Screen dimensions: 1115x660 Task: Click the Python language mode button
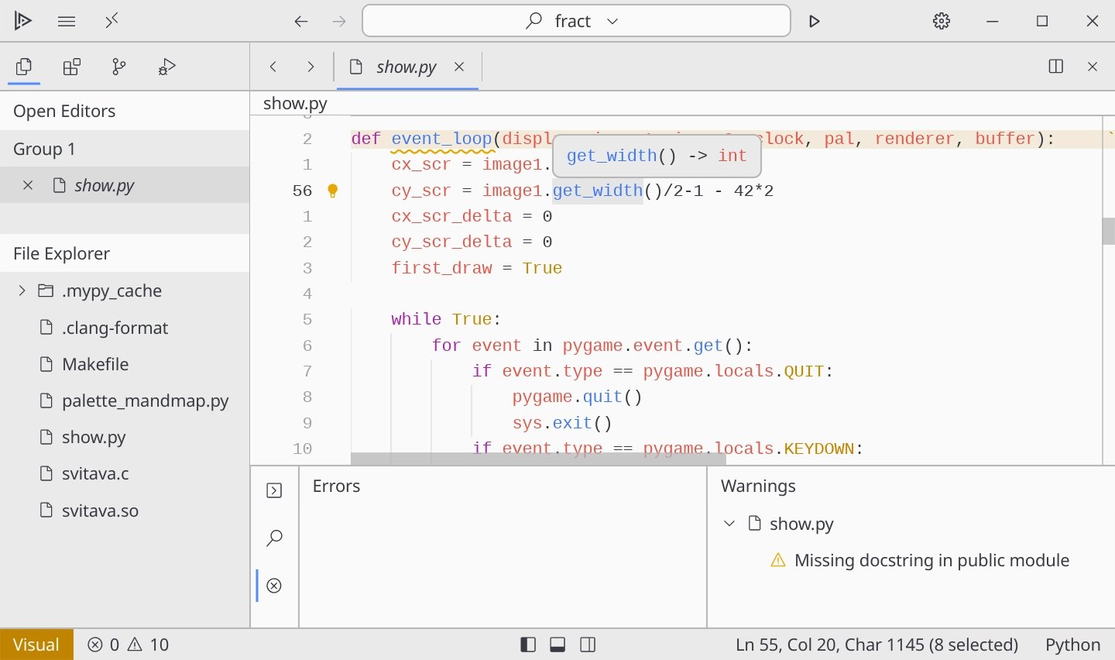click(1072, 645)
